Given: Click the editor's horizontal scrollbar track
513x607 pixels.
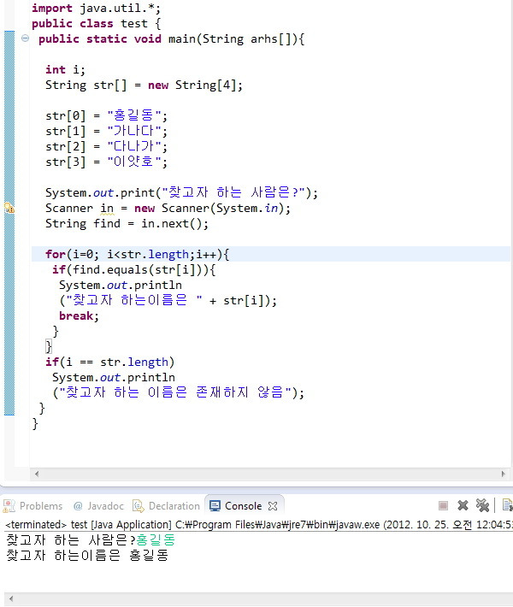Looking at the screenshot, I should (x=270, y=474).
